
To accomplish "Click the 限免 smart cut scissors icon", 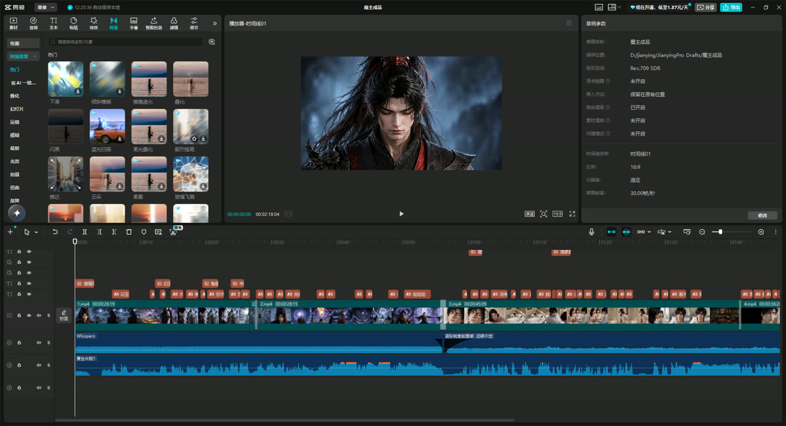I will point(173,232).
